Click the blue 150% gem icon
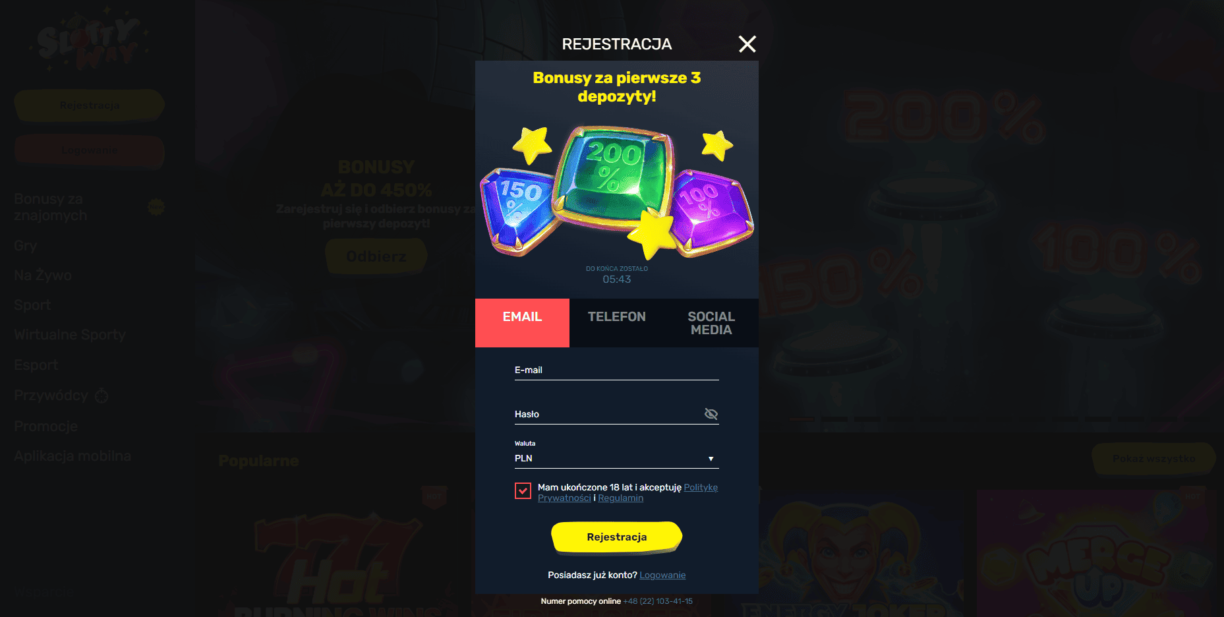Image resolution: width=1224 pixels, height=617 pixels. point(518,210)
